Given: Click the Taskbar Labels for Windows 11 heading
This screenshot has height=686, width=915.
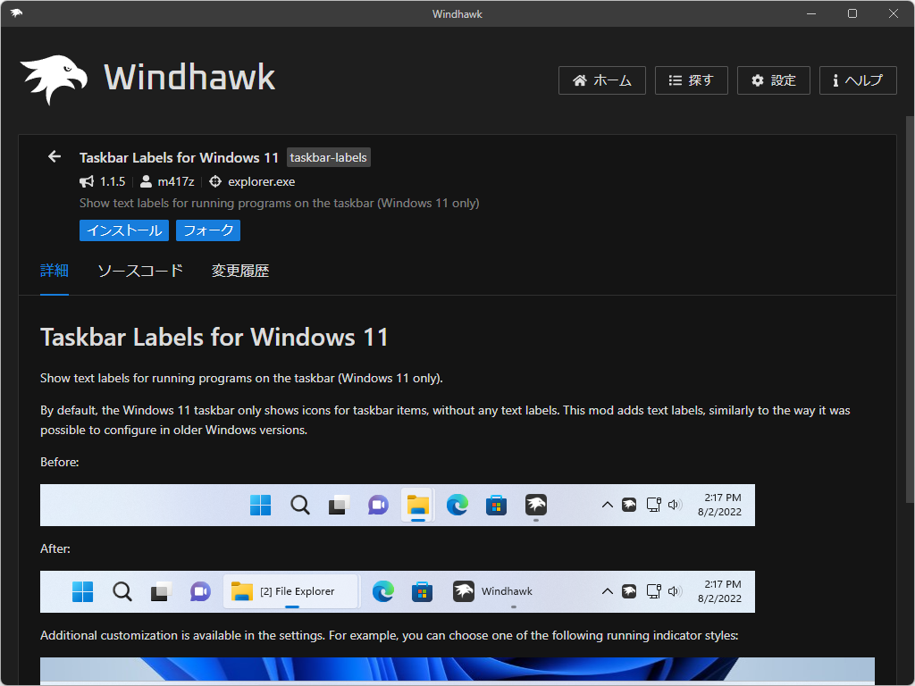Looking at the screenshot, I should (x=214, y=337).
